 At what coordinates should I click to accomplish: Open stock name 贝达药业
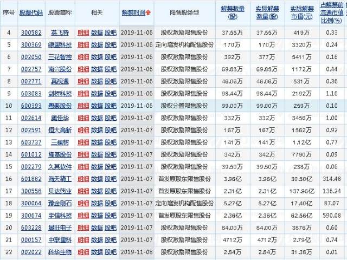point(60,191)
